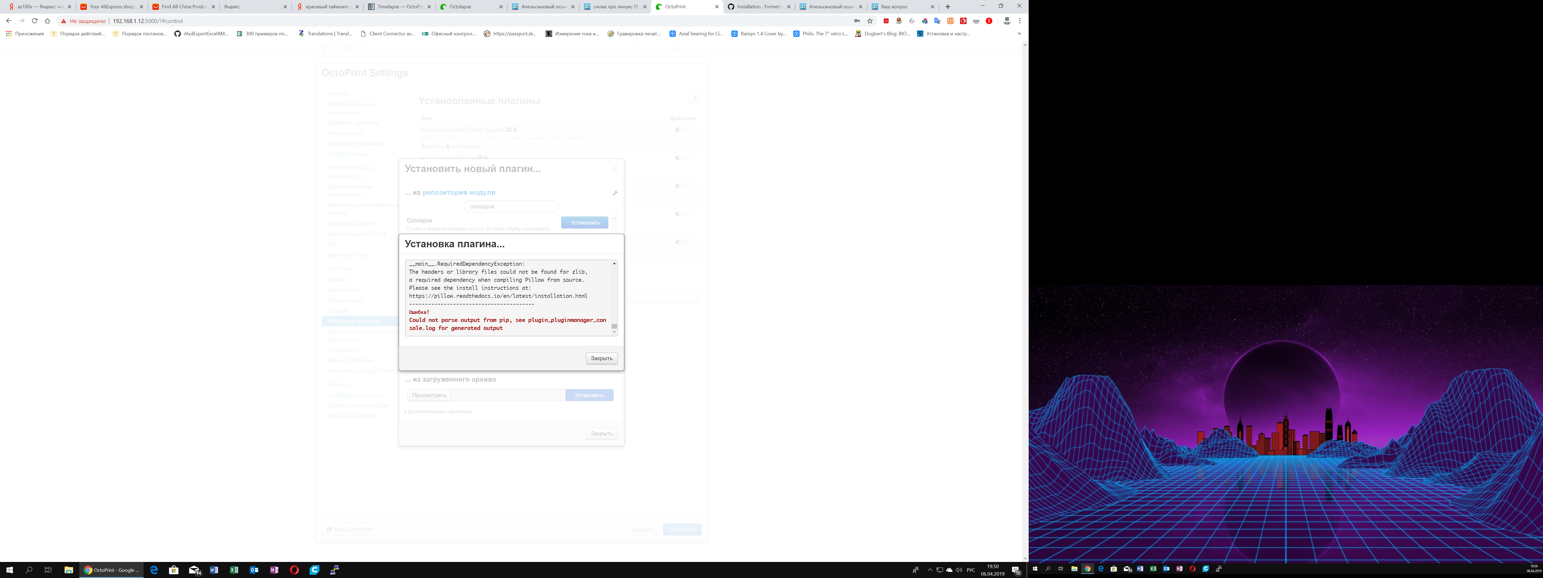Click Установить next to Octolapse plugin

coord(585,223)
